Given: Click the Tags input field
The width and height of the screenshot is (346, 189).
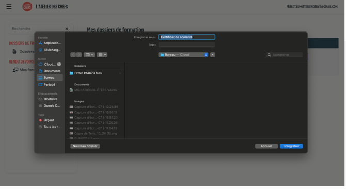Looking at the screenshot, I should 187,45.
